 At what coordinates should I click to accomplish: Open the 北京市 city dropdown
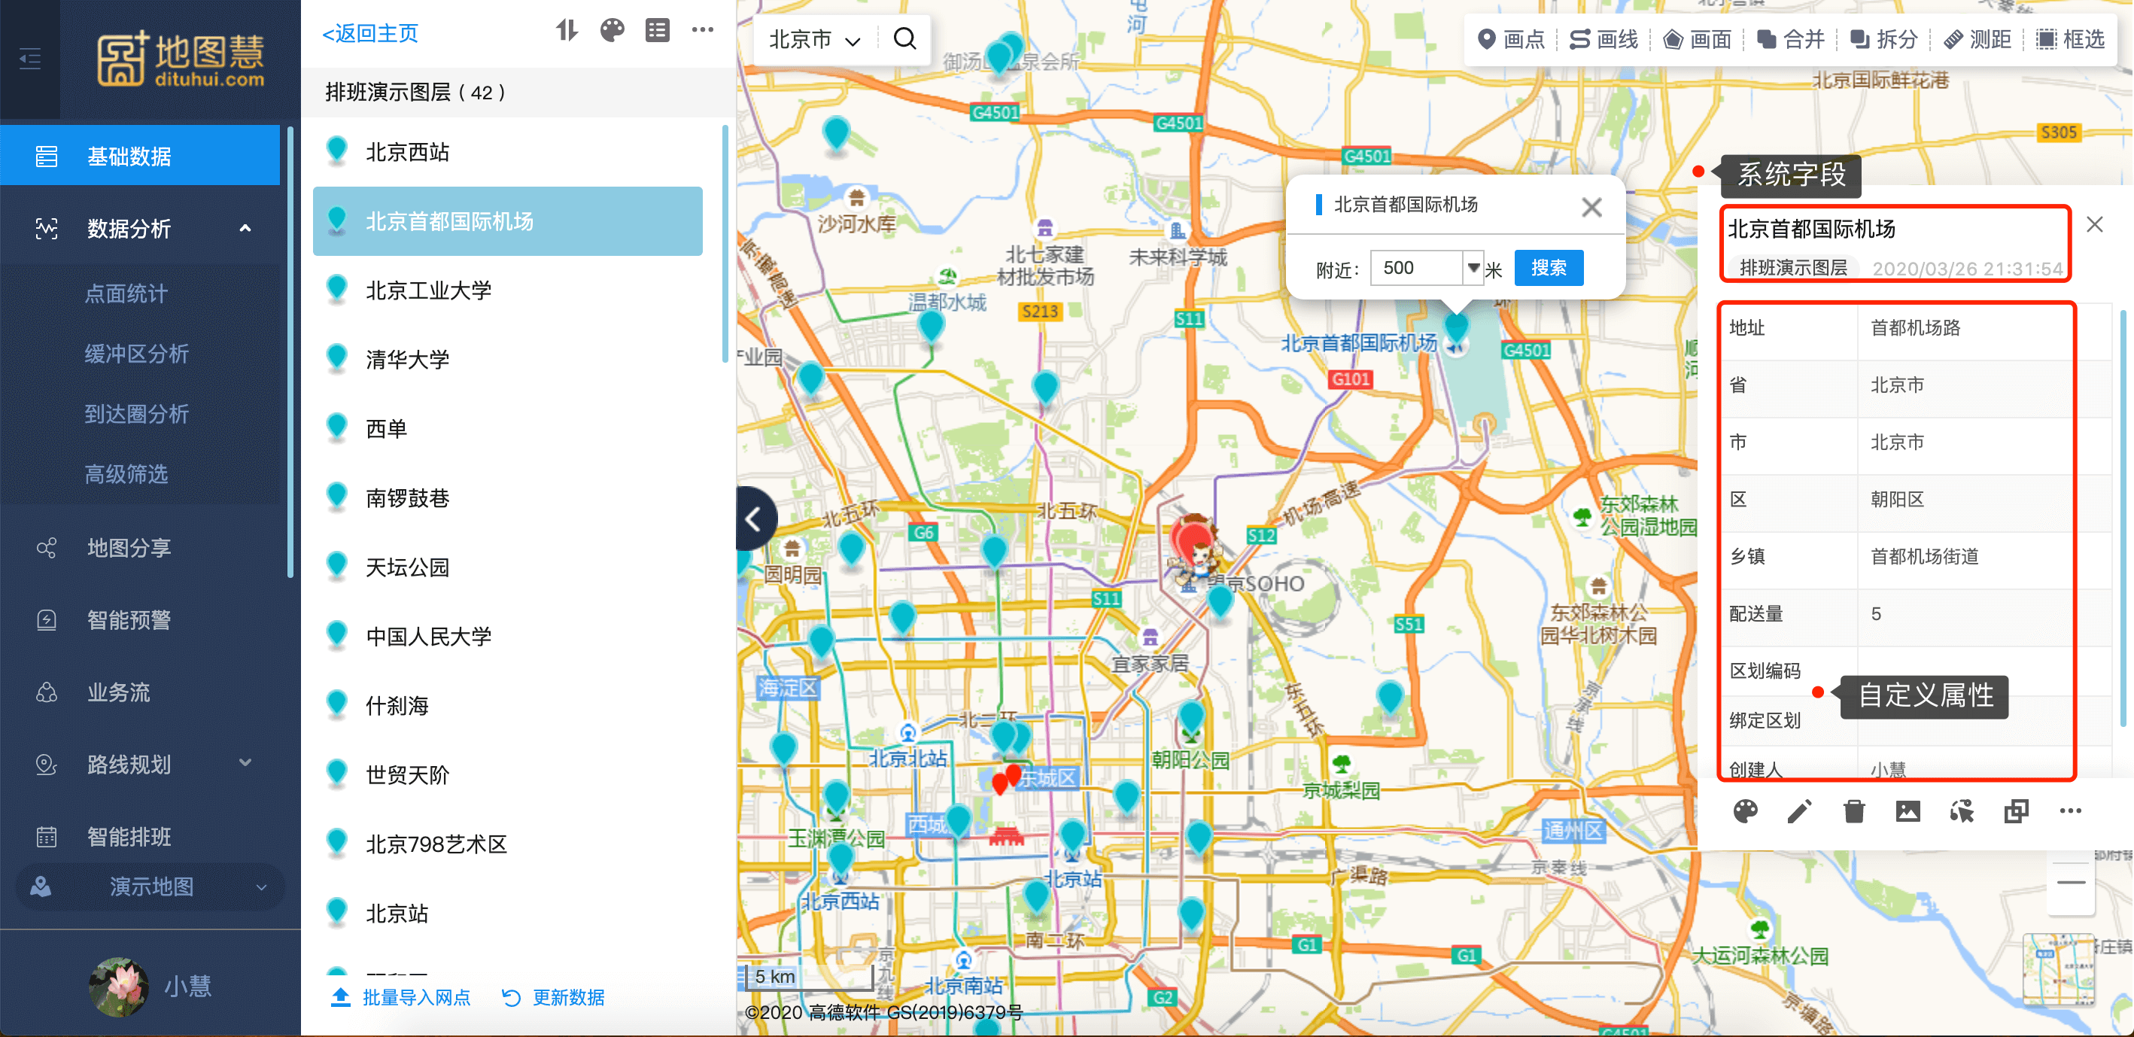[x=815, y=40]
